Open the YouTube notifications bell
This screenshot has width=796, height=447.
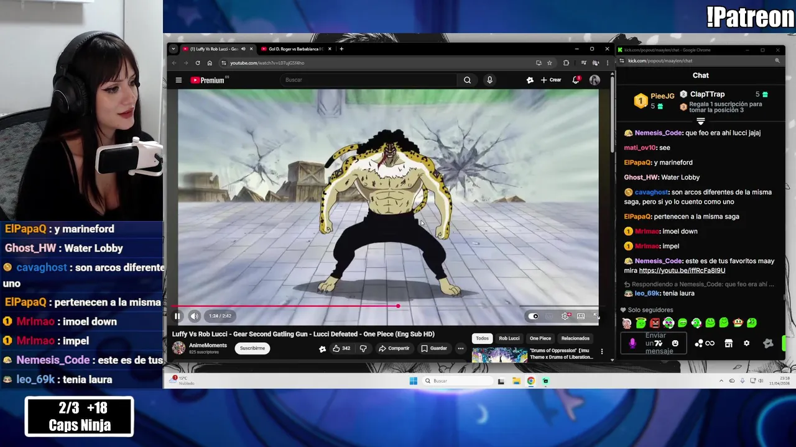[x=576, y=80]
